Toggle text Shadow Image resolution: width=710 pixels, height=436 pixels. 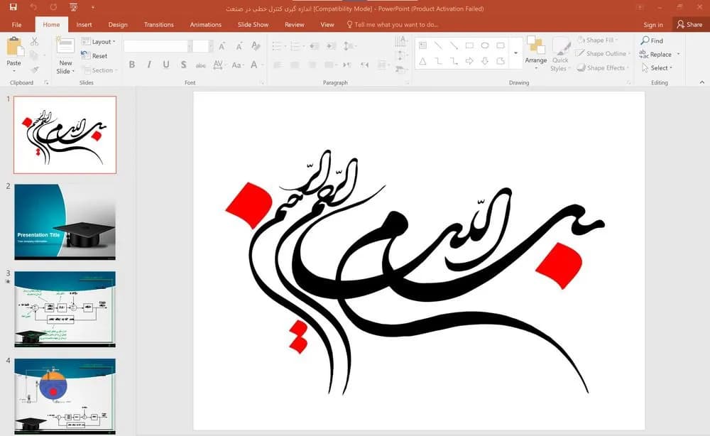(183, 65)
